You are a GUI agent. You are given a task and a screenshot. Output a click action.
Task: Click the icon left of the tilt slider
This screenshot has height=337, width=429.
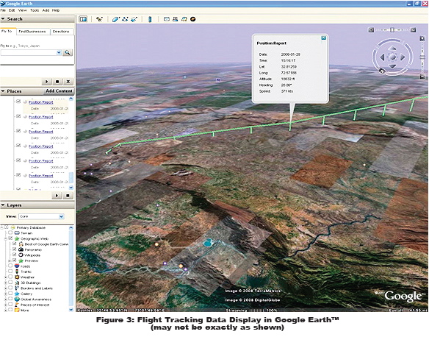point(371,30)
